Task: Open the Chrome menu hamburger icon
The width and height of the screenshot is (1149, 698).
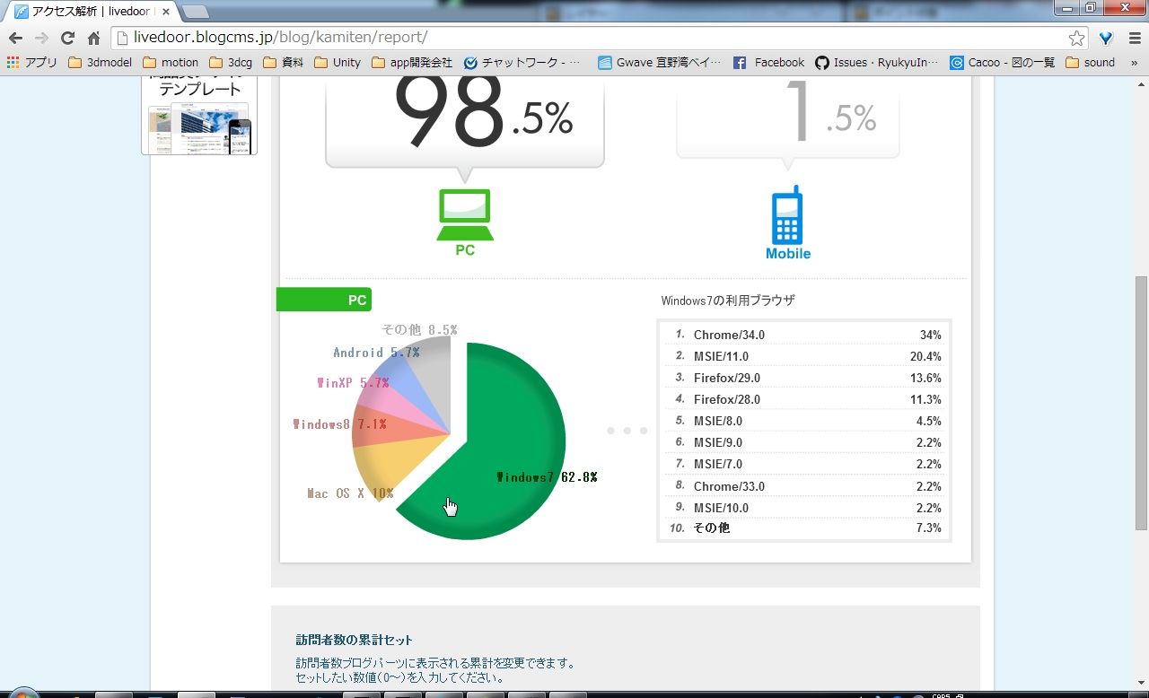Action: click(1135, 38)
